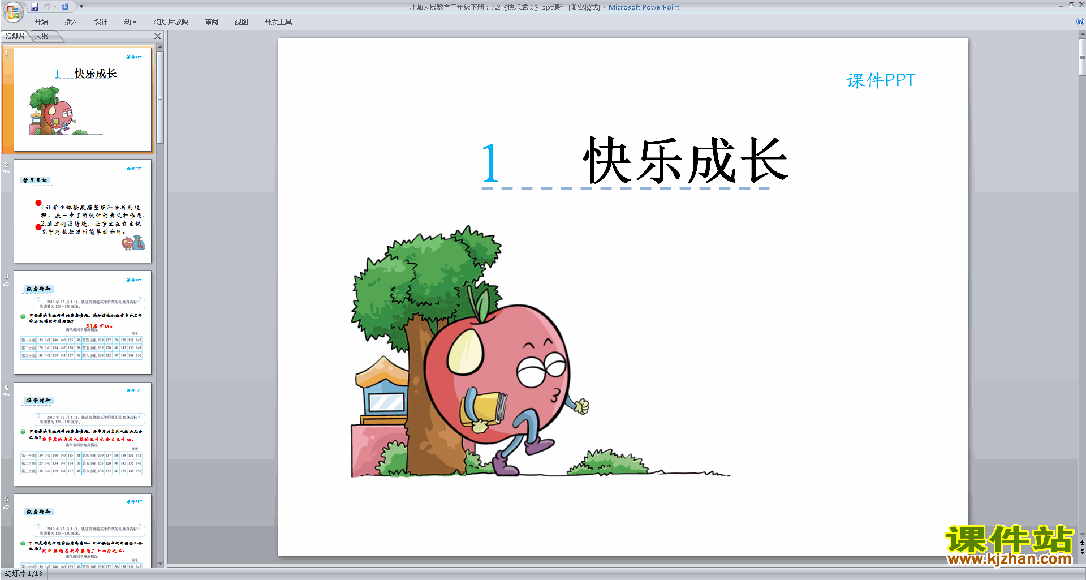
Task: Select the blue number 1 on the slide
Action: point(490,163)
